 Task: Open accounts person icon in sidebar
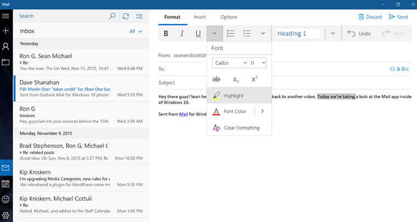click(5, 47)
